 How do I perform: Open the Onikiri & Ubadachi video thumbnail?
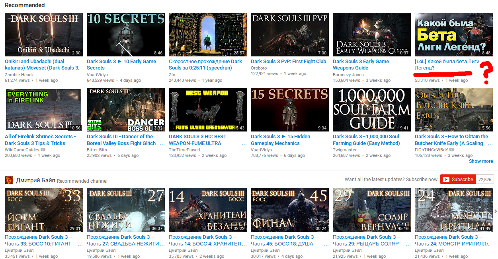point(44,35)
